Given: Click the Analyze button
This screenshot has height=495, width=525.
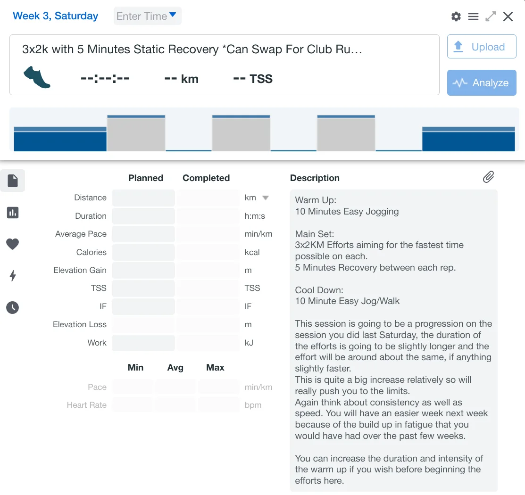Looking at the screenshot, I should (x=481, y=83).
